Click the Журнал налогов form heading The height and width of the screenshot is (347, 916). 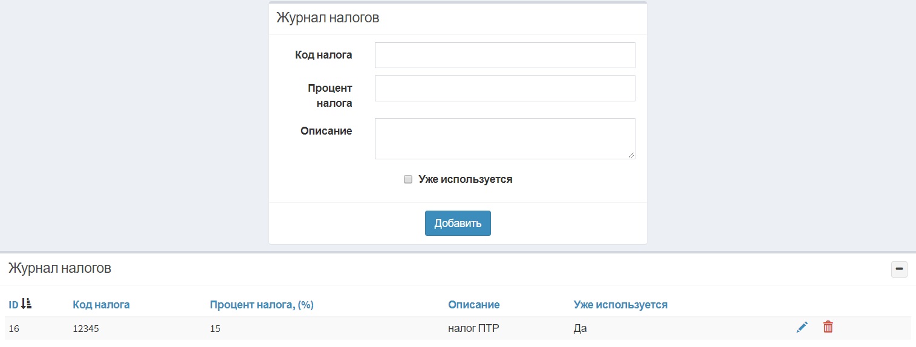[328, 18]
